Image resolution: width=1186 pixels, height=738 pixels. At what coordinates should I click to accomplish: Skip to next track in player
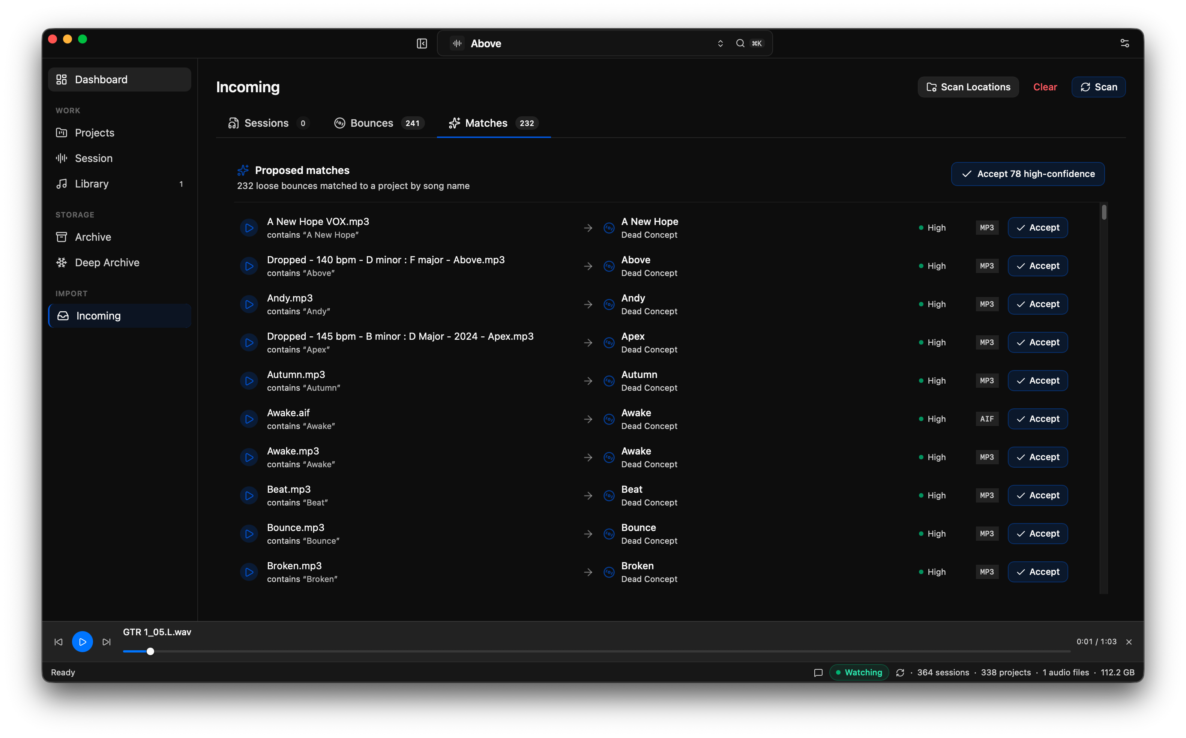[107, 642]
